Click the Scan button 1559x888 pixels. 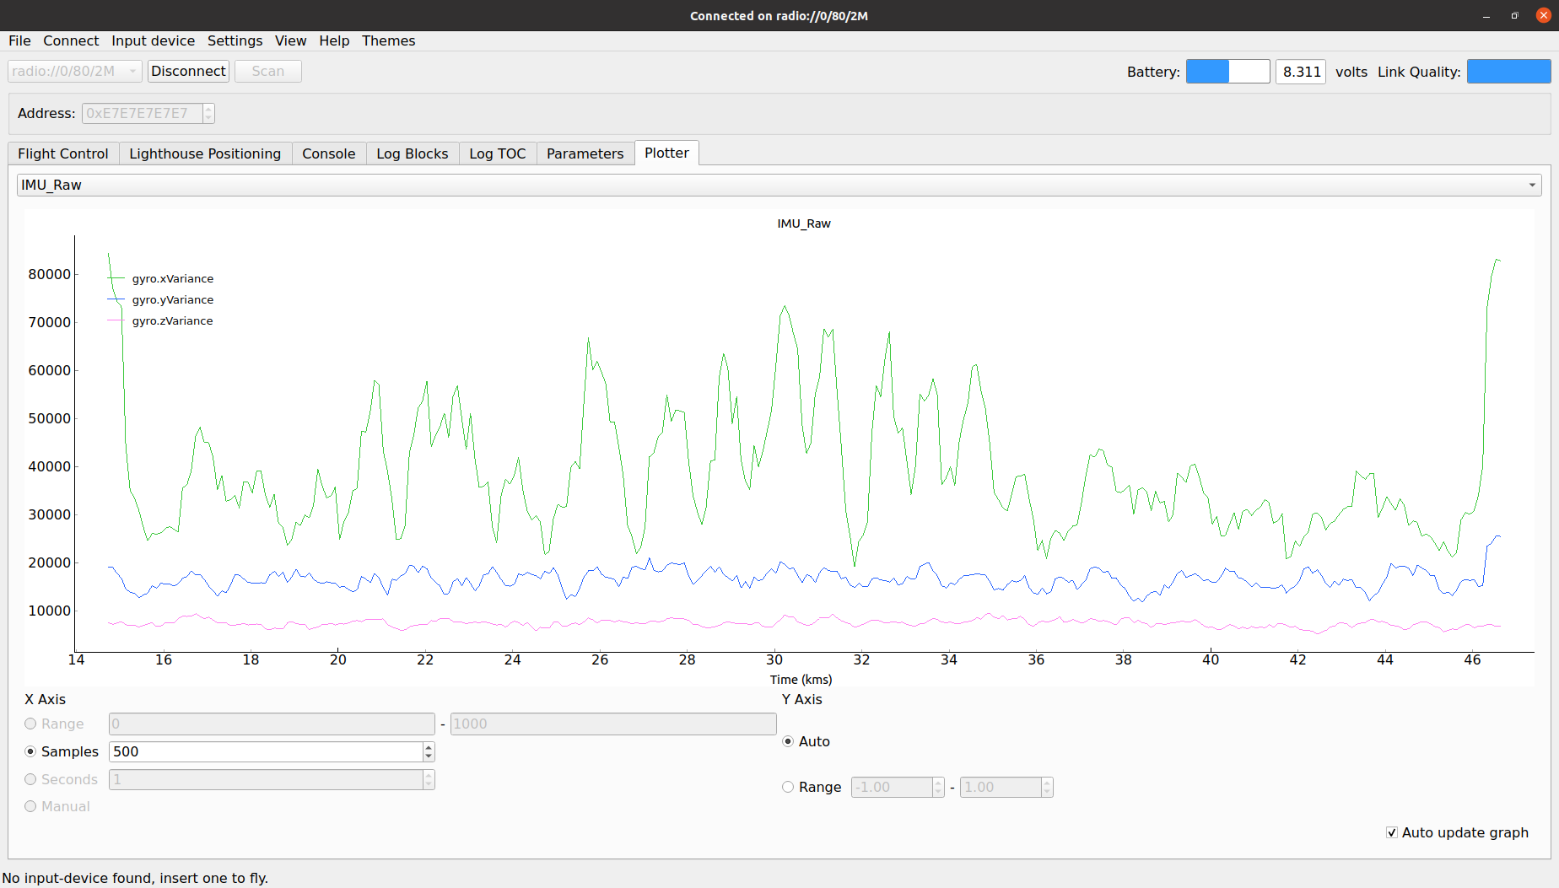[267, 72]
